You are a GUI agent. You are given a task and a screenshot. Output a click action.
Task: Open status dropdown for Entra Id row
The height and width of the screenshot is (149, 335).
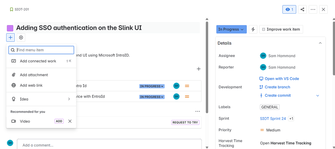tap(152, 86)
